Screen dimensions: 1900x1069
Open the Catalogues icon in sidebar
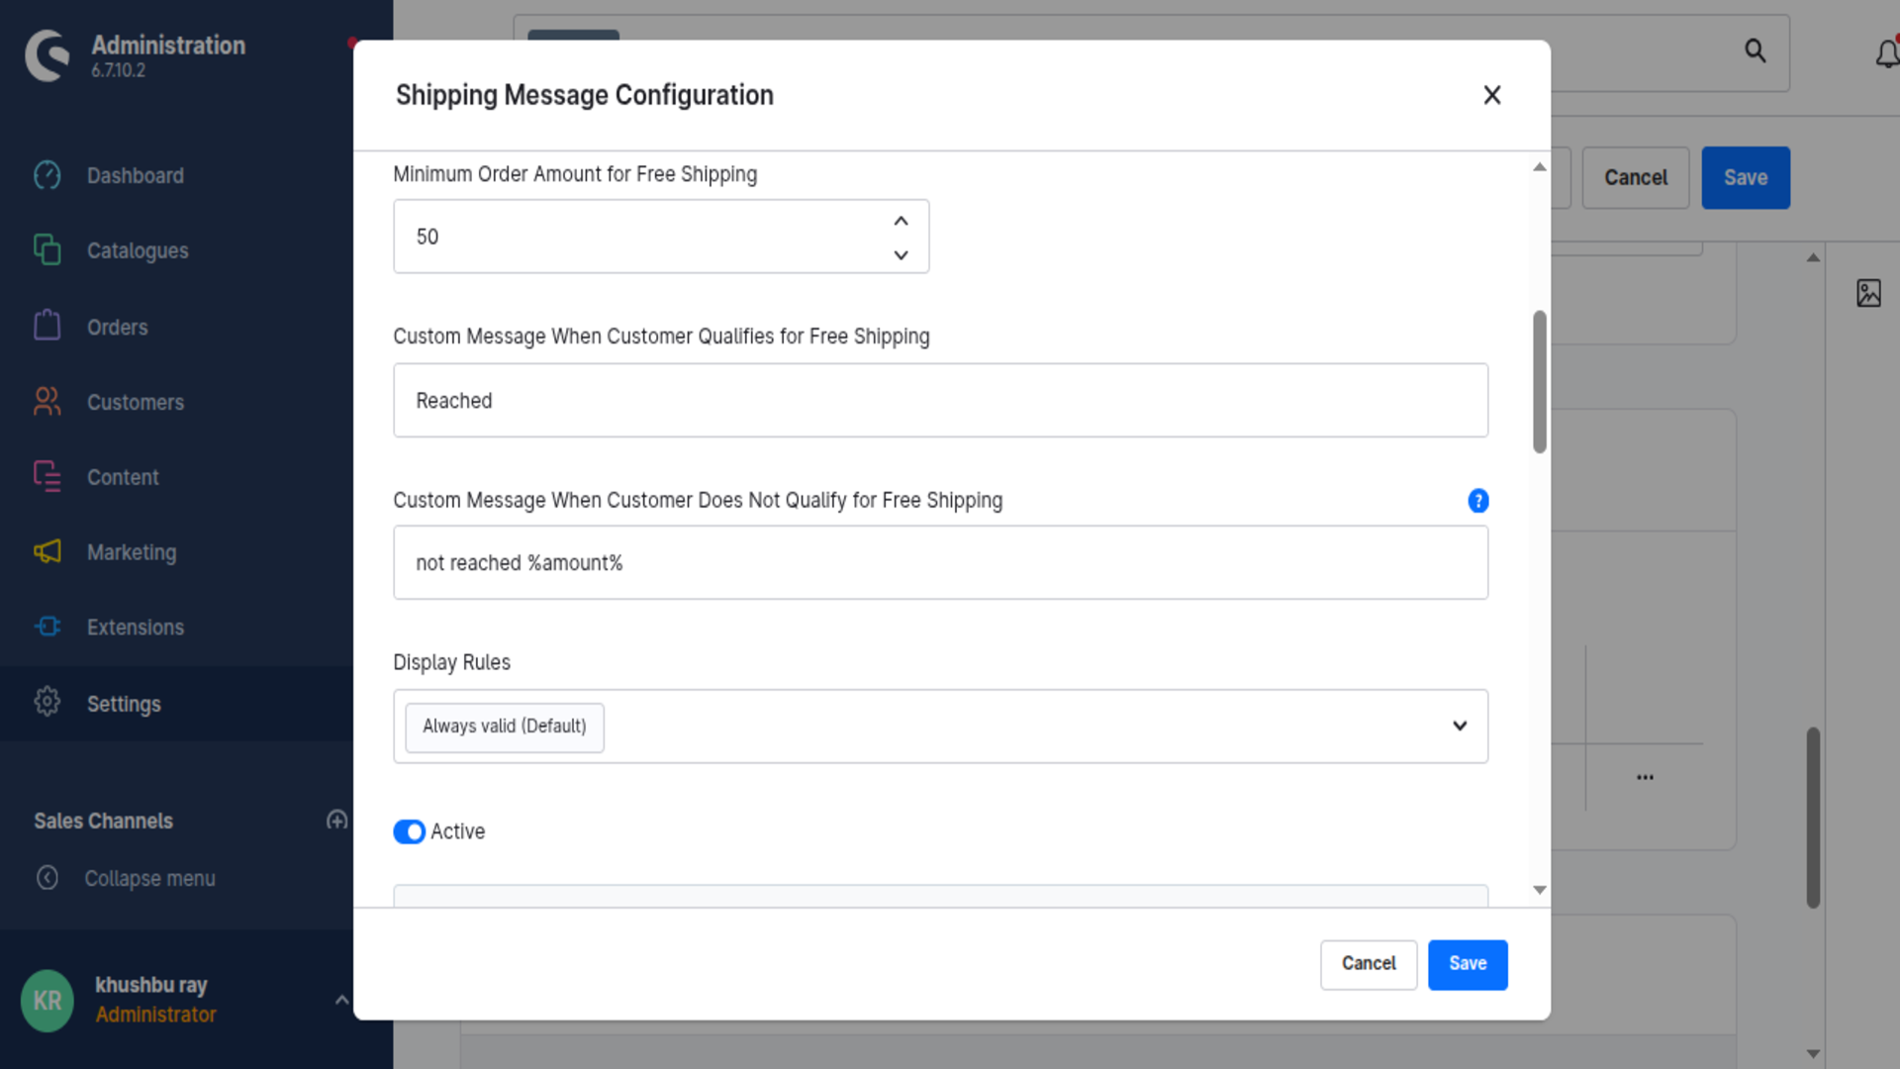pos(47,249)
